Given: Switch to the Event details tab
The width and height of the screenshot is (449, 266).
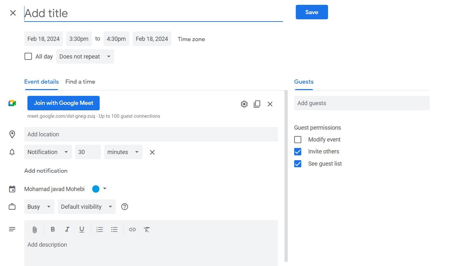Looking at the screenshot, I should (41, 82).
